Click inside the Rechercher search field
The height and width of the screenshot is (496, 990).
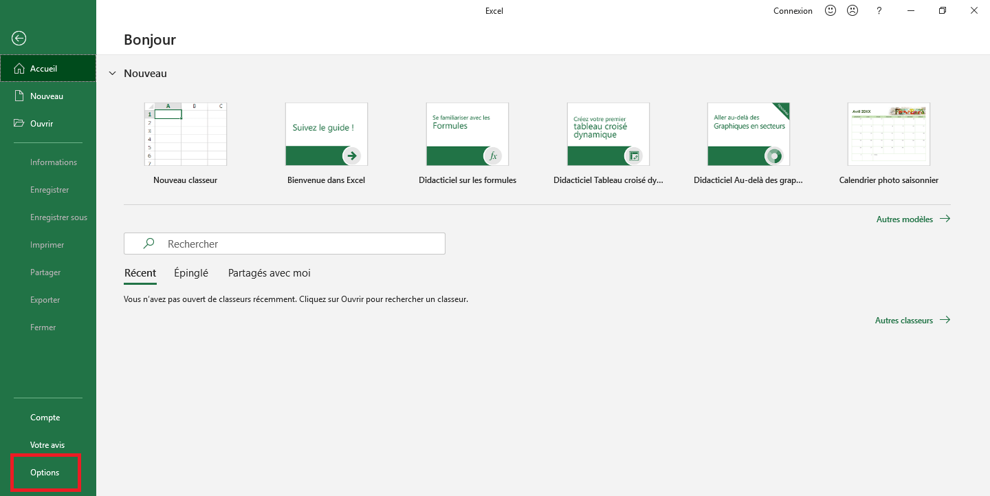coord(285,244)
